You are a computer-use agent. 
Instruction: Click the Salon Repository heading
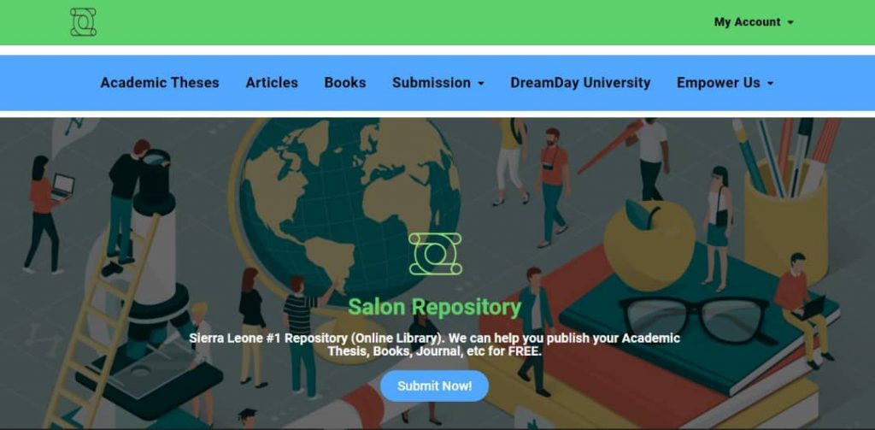click(435, 307)
